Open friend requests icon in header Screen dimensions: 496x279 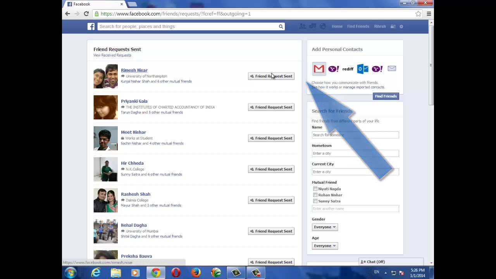tap(302, 26)
